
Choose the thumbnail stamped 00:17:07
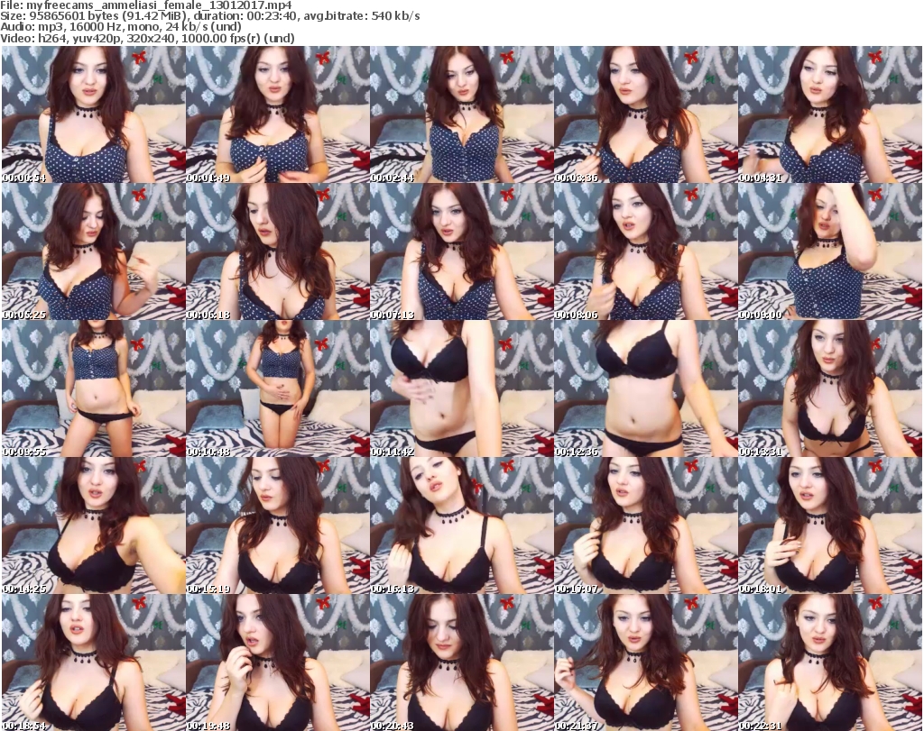(x=645, y=525)
